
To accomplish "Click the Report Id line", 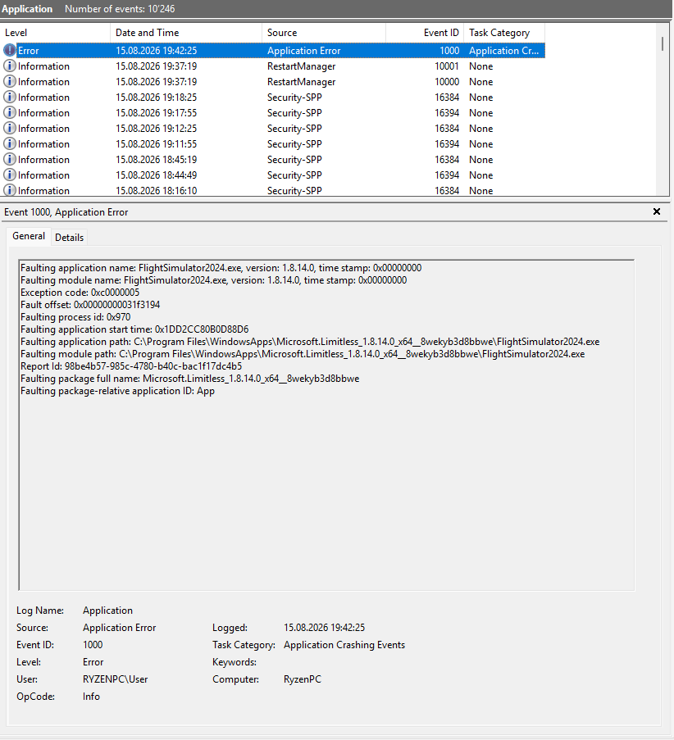I will (131, 366).
